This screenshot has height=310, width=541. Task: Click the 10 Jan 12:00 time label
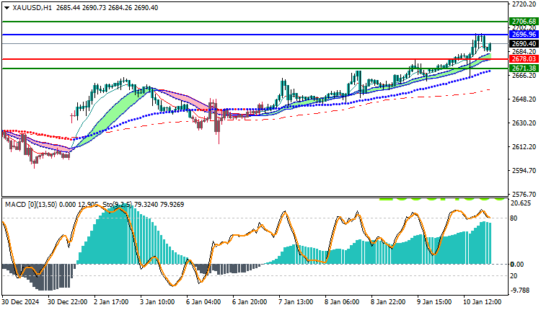(x=483, y=302)
